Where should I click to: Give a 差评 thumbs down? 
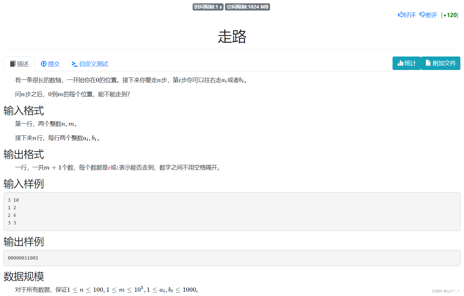428,15
